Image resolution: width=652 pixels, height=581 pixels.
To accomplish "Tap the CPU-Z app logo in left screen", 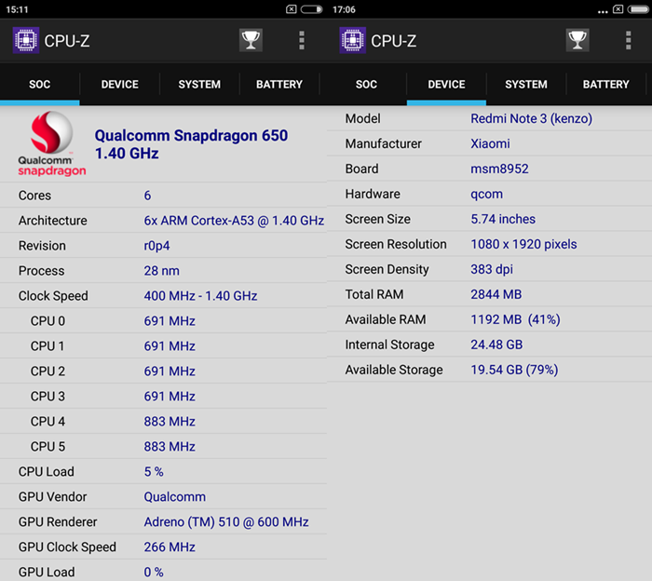I will coord(26,40).
